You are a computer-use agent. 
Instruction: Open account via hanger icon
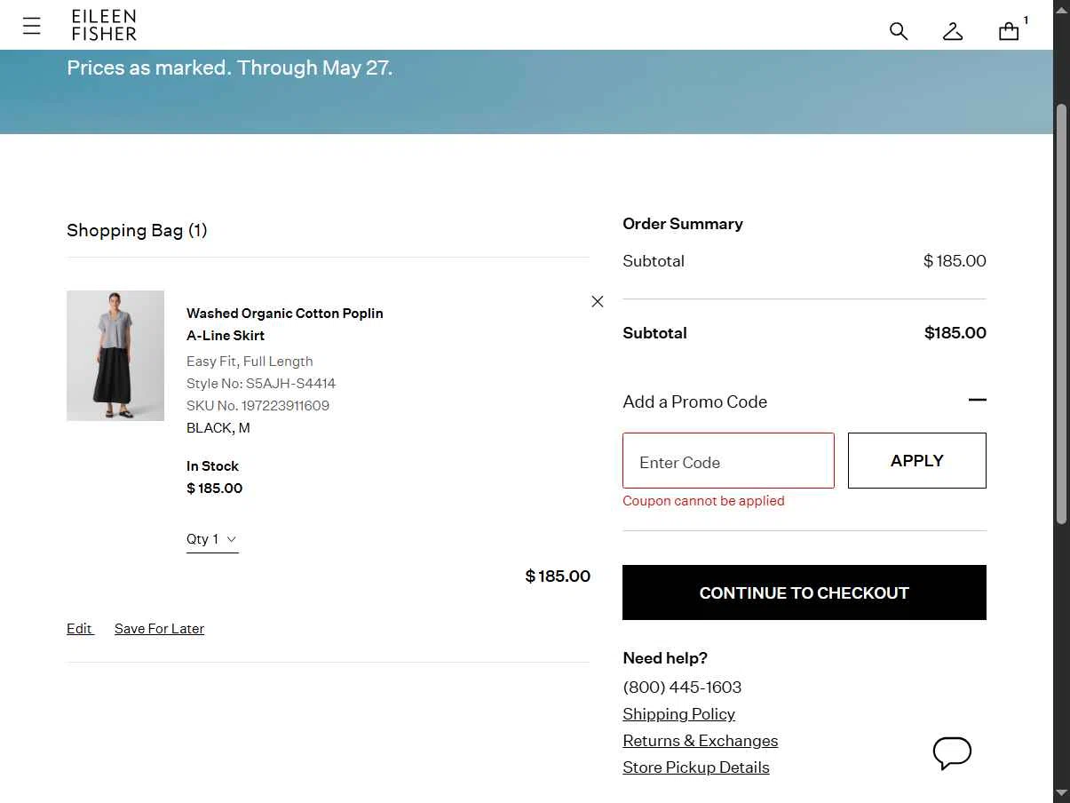tap(953, 31)
